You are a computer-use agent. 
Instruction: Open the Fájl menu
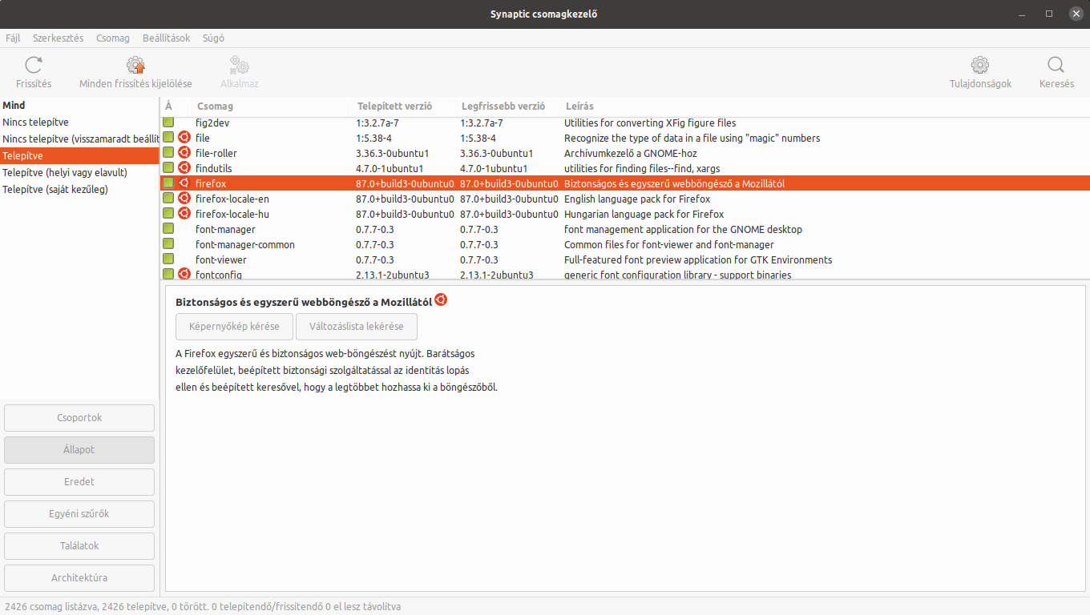[x=13, y=38]
